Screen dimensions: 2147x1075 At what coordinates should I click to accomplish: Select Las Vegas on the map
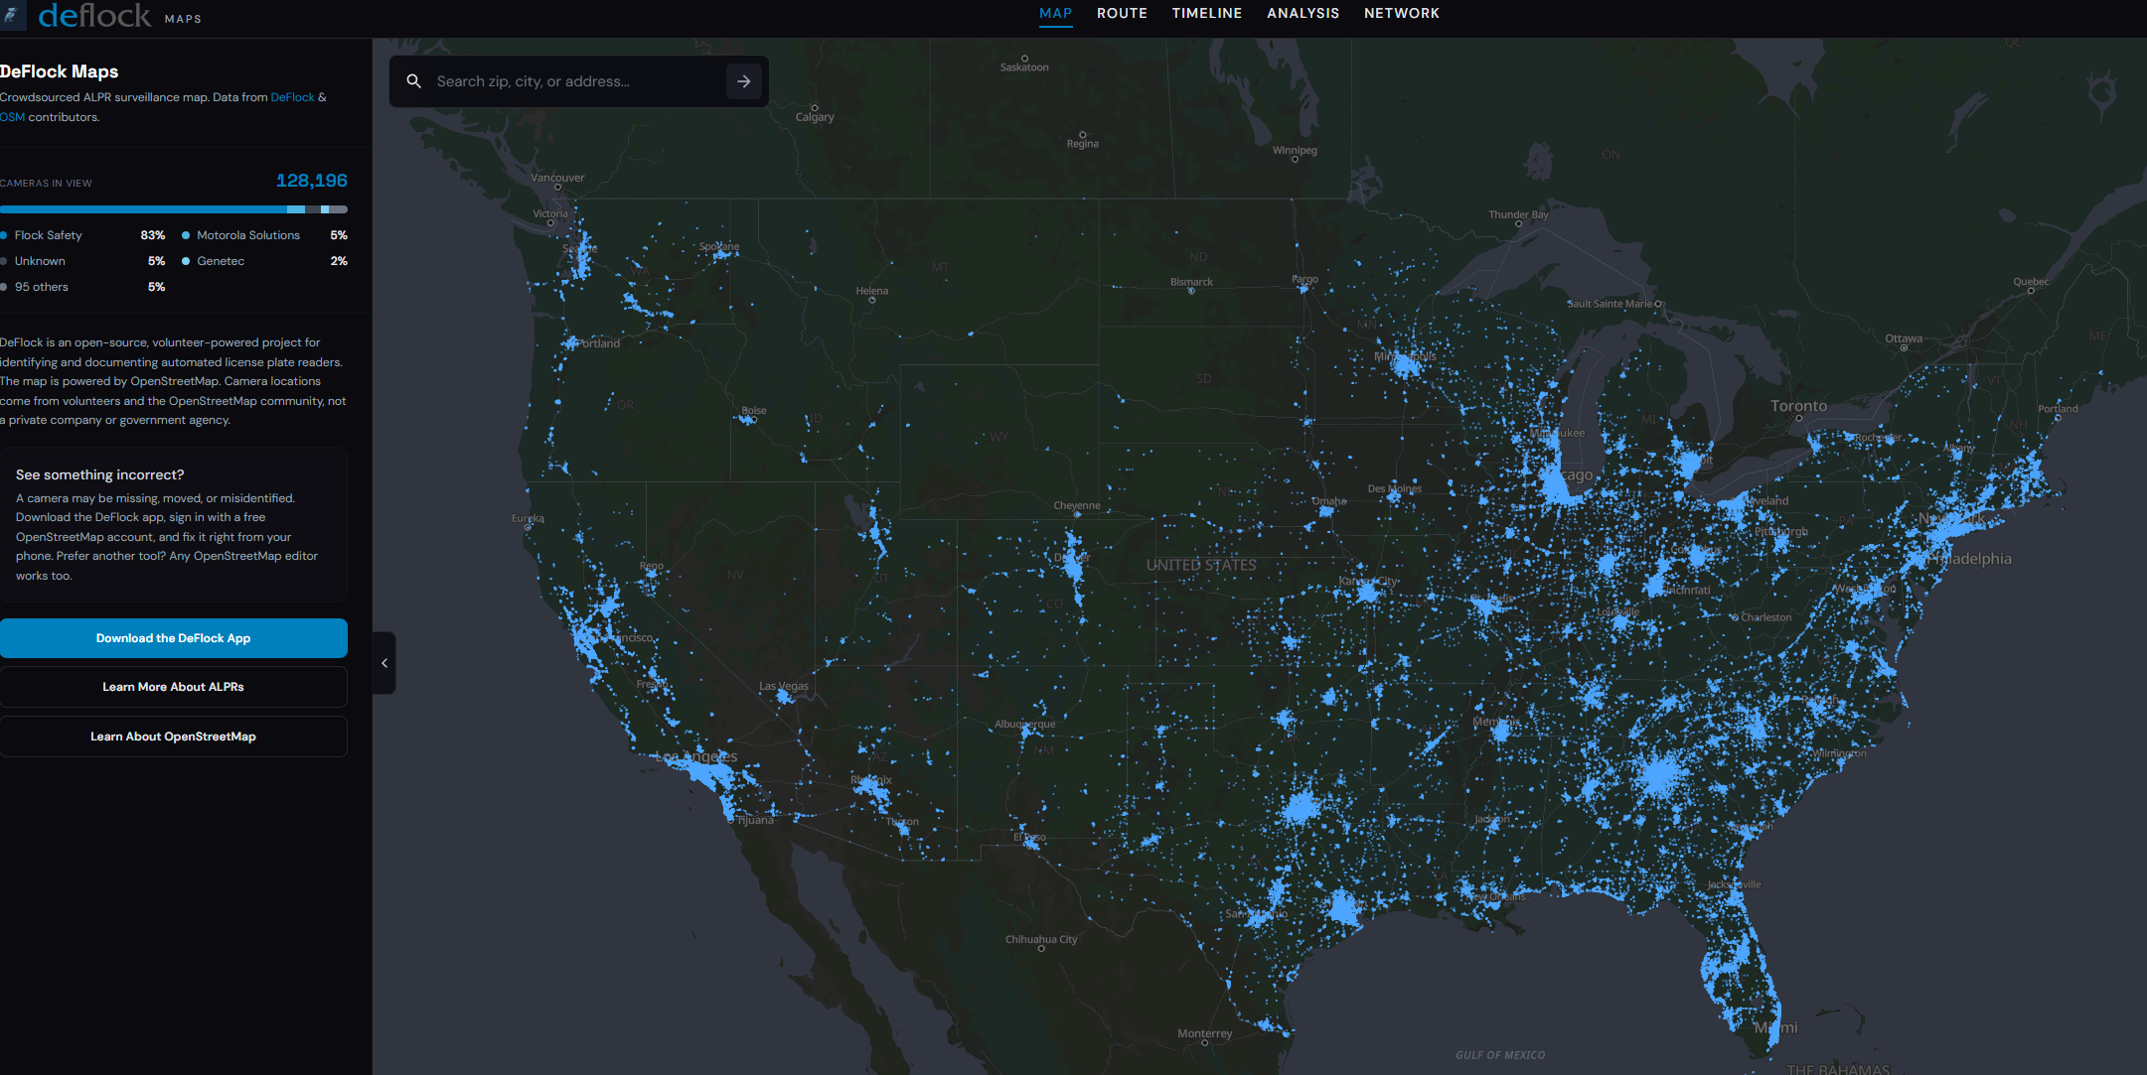pyautogui.click(x=784, y=686)
